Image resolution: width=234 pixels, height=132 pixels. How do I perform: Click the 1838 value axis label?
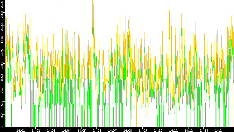(2, 39)
